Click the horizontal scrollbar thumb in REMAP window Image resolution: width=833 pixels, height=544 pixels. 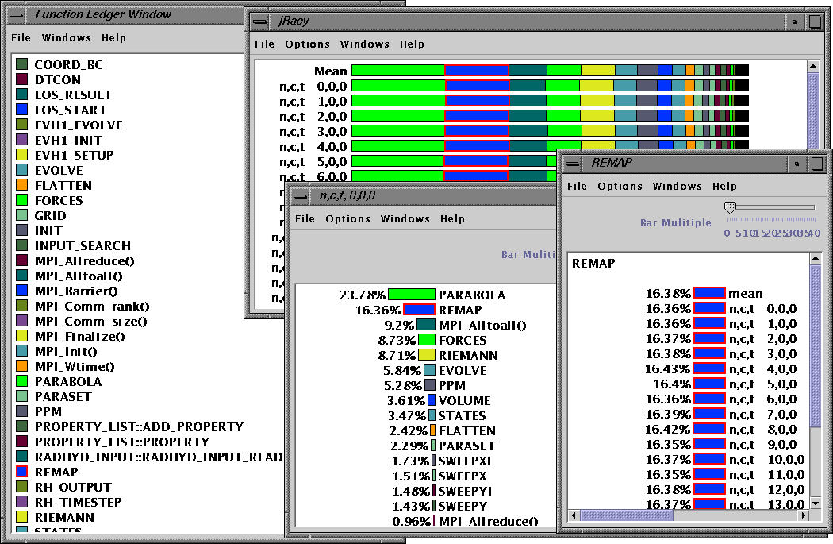pos(627,515)
